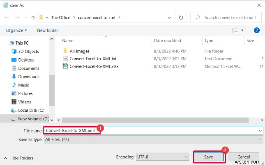The width and height of the screenshot is (265, 166).
Task: Open Local Disk (C:) in sidebar
Action: 31,110
